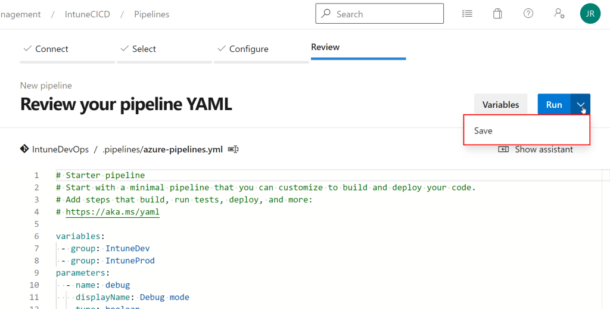Click the Show assistant panel icon
The image size is (610, 309).
[504, 149]
